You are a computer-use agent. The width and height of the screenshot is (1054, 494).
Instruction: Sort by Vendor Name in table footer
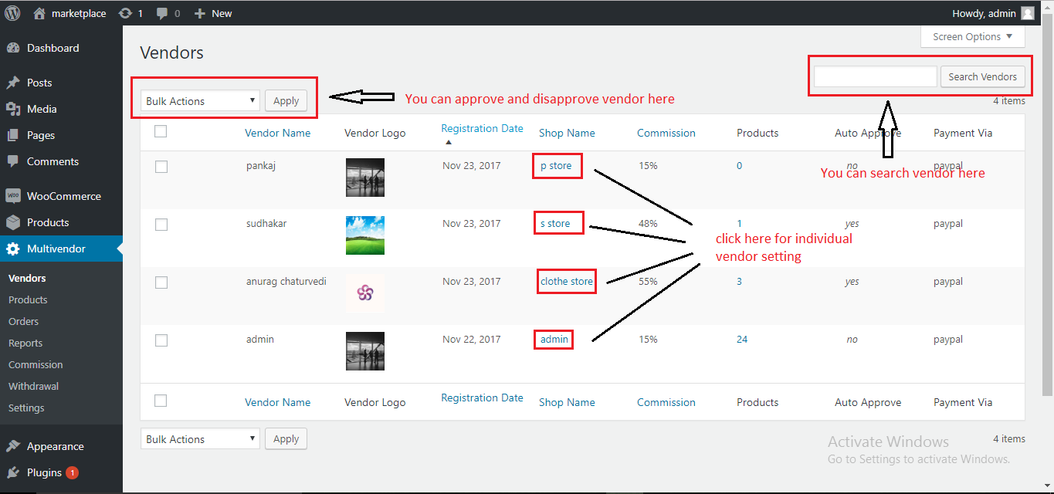click(x=278, y=402)
